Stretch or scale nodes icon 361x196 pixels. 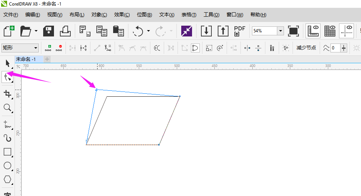(209, 48)
